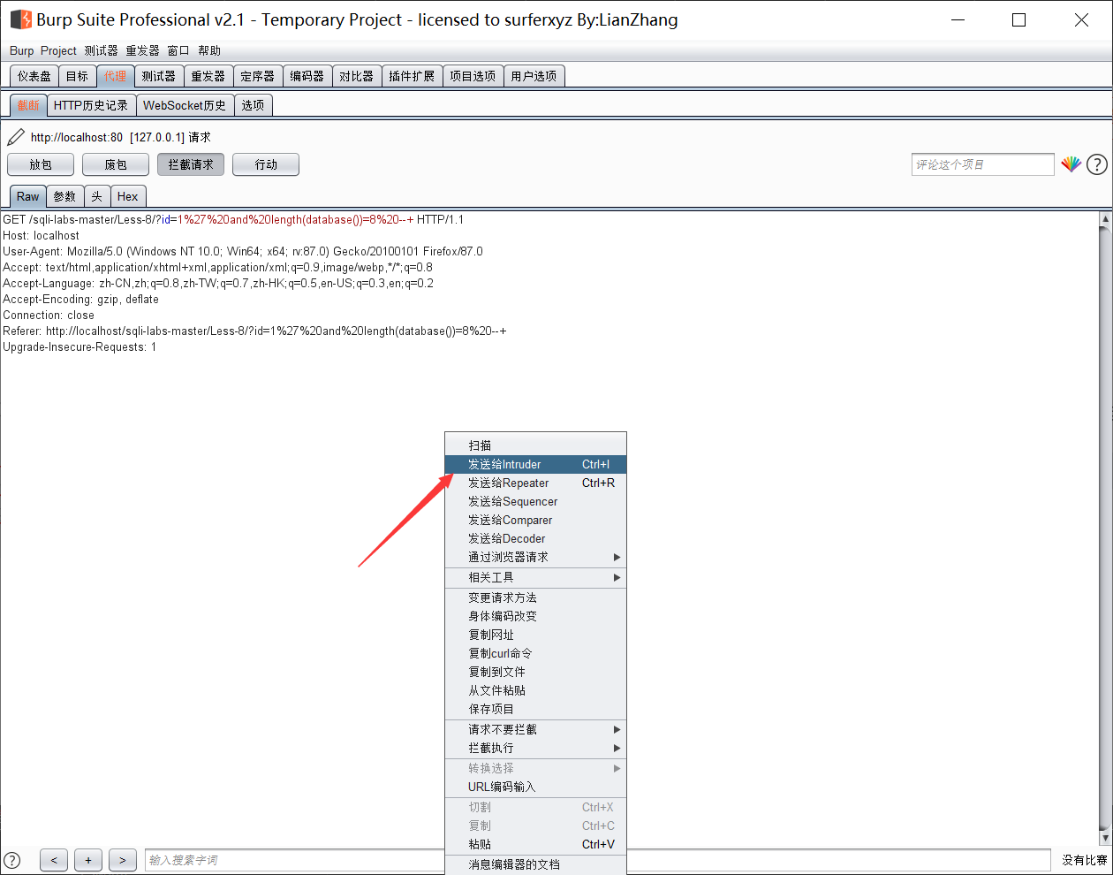Click the previous match '<' button

click(54, 860)
